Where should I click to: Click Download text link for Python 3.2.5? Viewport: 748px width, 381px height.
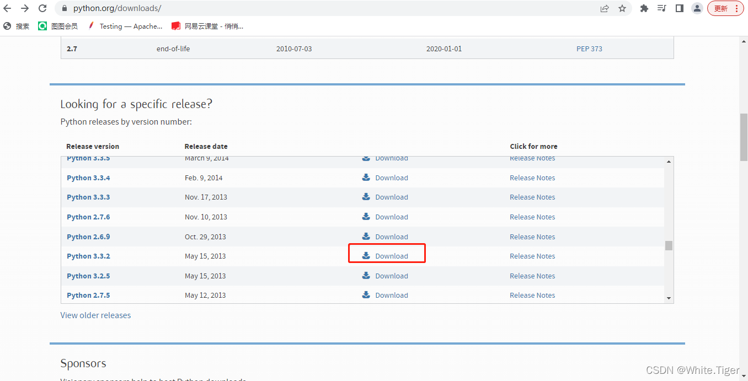point(392,276)
